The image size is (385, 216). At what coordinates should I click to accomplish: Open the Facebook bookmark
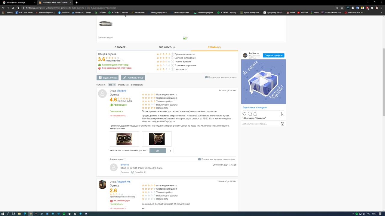tap(64, 13)
